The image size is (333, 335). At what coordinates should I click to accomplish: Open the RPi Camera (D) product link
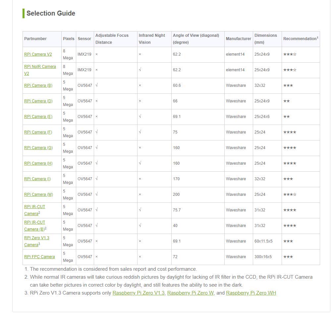click(x=38, y=101)
